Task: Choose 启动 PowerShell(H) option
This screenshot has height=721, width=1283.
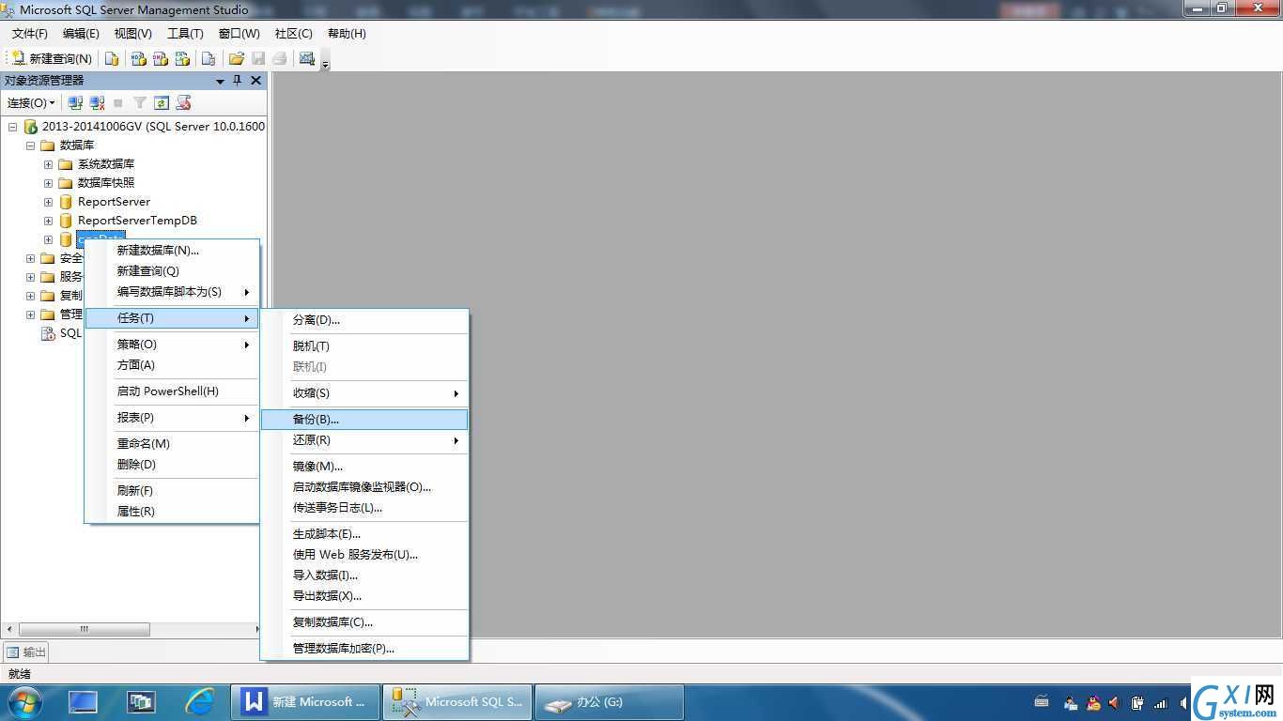Action: [x=172, y=391]
